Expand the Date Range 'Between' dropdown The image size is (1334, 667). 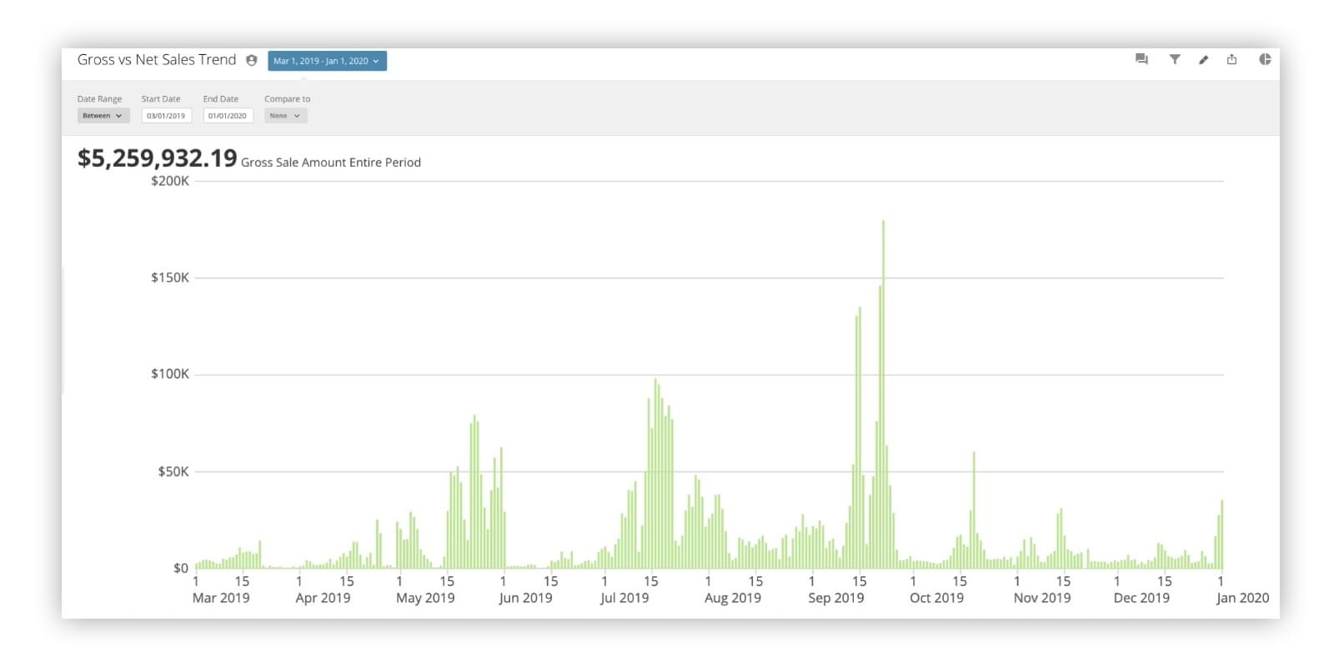tap(103, 116)
